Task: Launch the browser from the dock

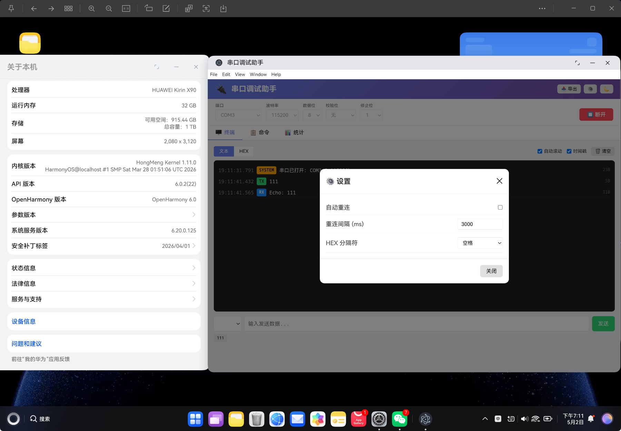Action: point(277,419)
